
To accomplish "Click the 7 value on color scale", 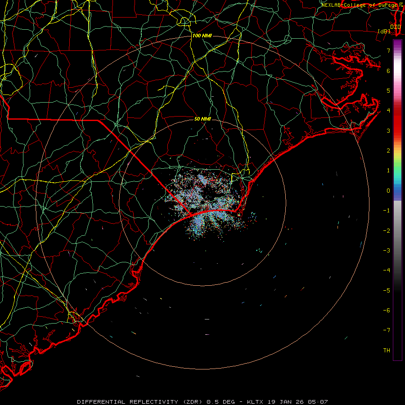I will click(388, 50).
